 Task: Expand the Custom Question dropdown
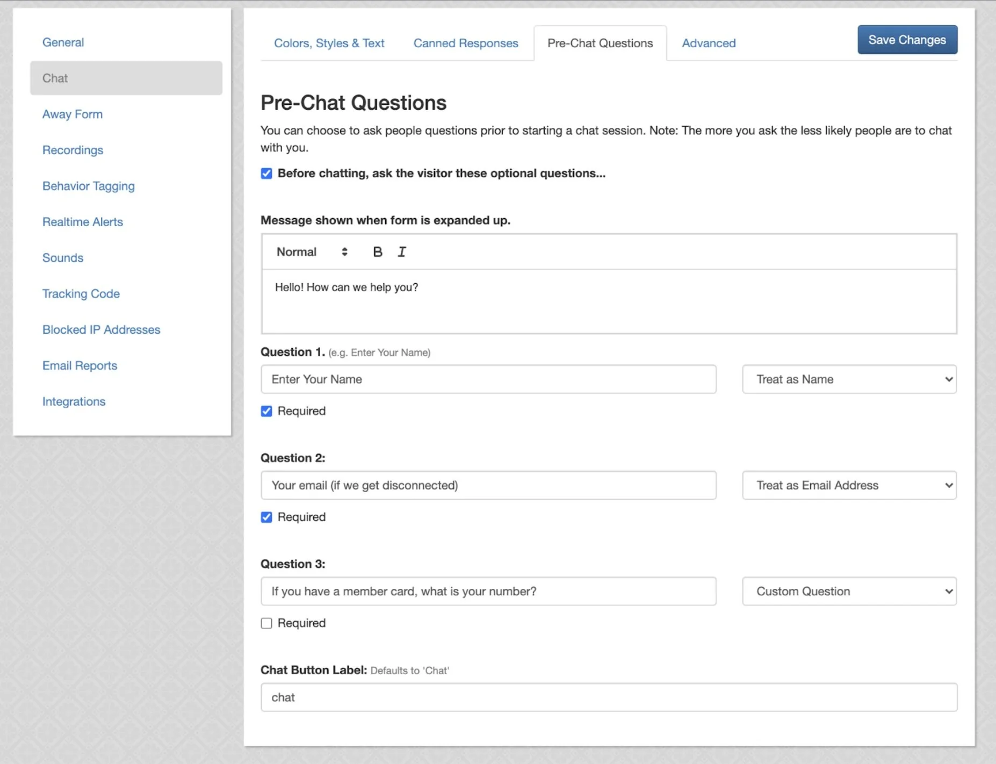pyautogui.click(x=849, y=592)
